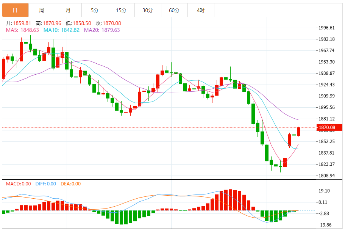Click the red current price tag 1870.08
Viewport: 345px width, 229px height.
pyautogui.click(x=329, y=127)
